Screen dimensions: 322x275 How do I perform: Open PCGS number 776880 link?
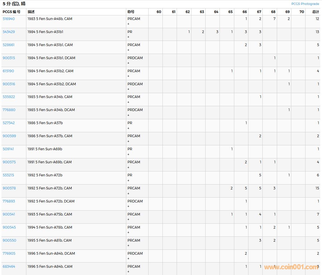tap(9, 110)
